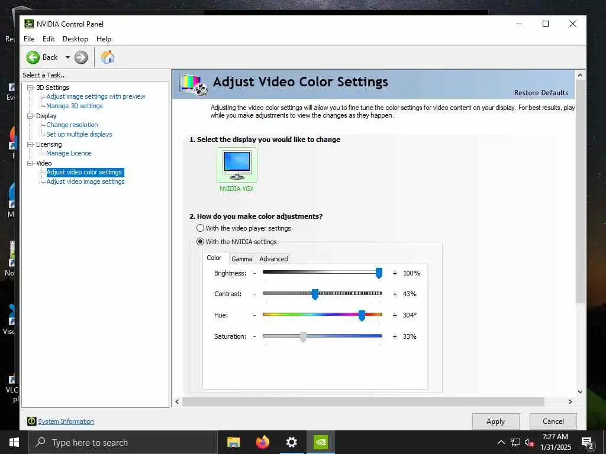Open the System Information link
The height and width of the screenshot is (454, 606).
(x=66, y=421)
